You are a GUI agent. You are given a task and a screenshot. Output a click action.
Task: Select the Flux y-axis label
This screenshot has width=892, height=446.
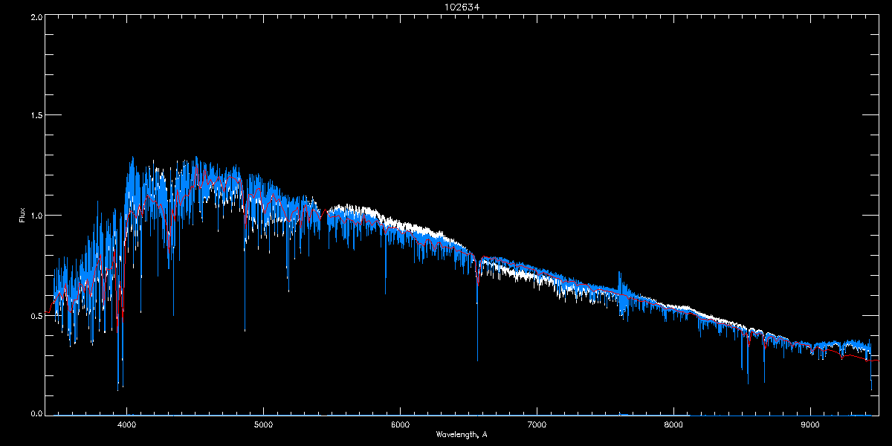coord(22,216)
